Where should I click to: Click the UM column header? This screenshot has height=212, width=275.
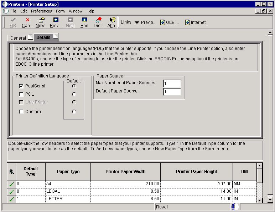pyautogui.click(x=244, y=172)
